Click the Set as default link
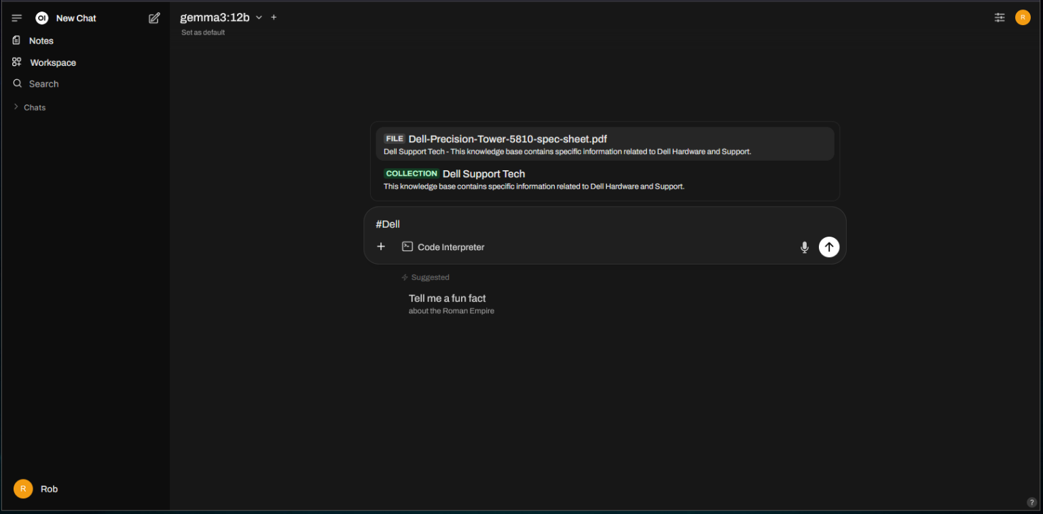Screen dimensions: 1043x514 [203, 33]
